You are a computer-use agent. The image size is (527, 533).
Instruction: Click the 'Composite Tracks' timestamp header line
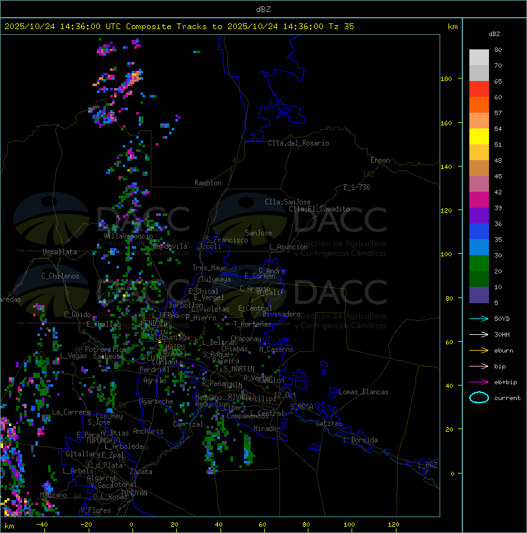[x=179, y=26]
